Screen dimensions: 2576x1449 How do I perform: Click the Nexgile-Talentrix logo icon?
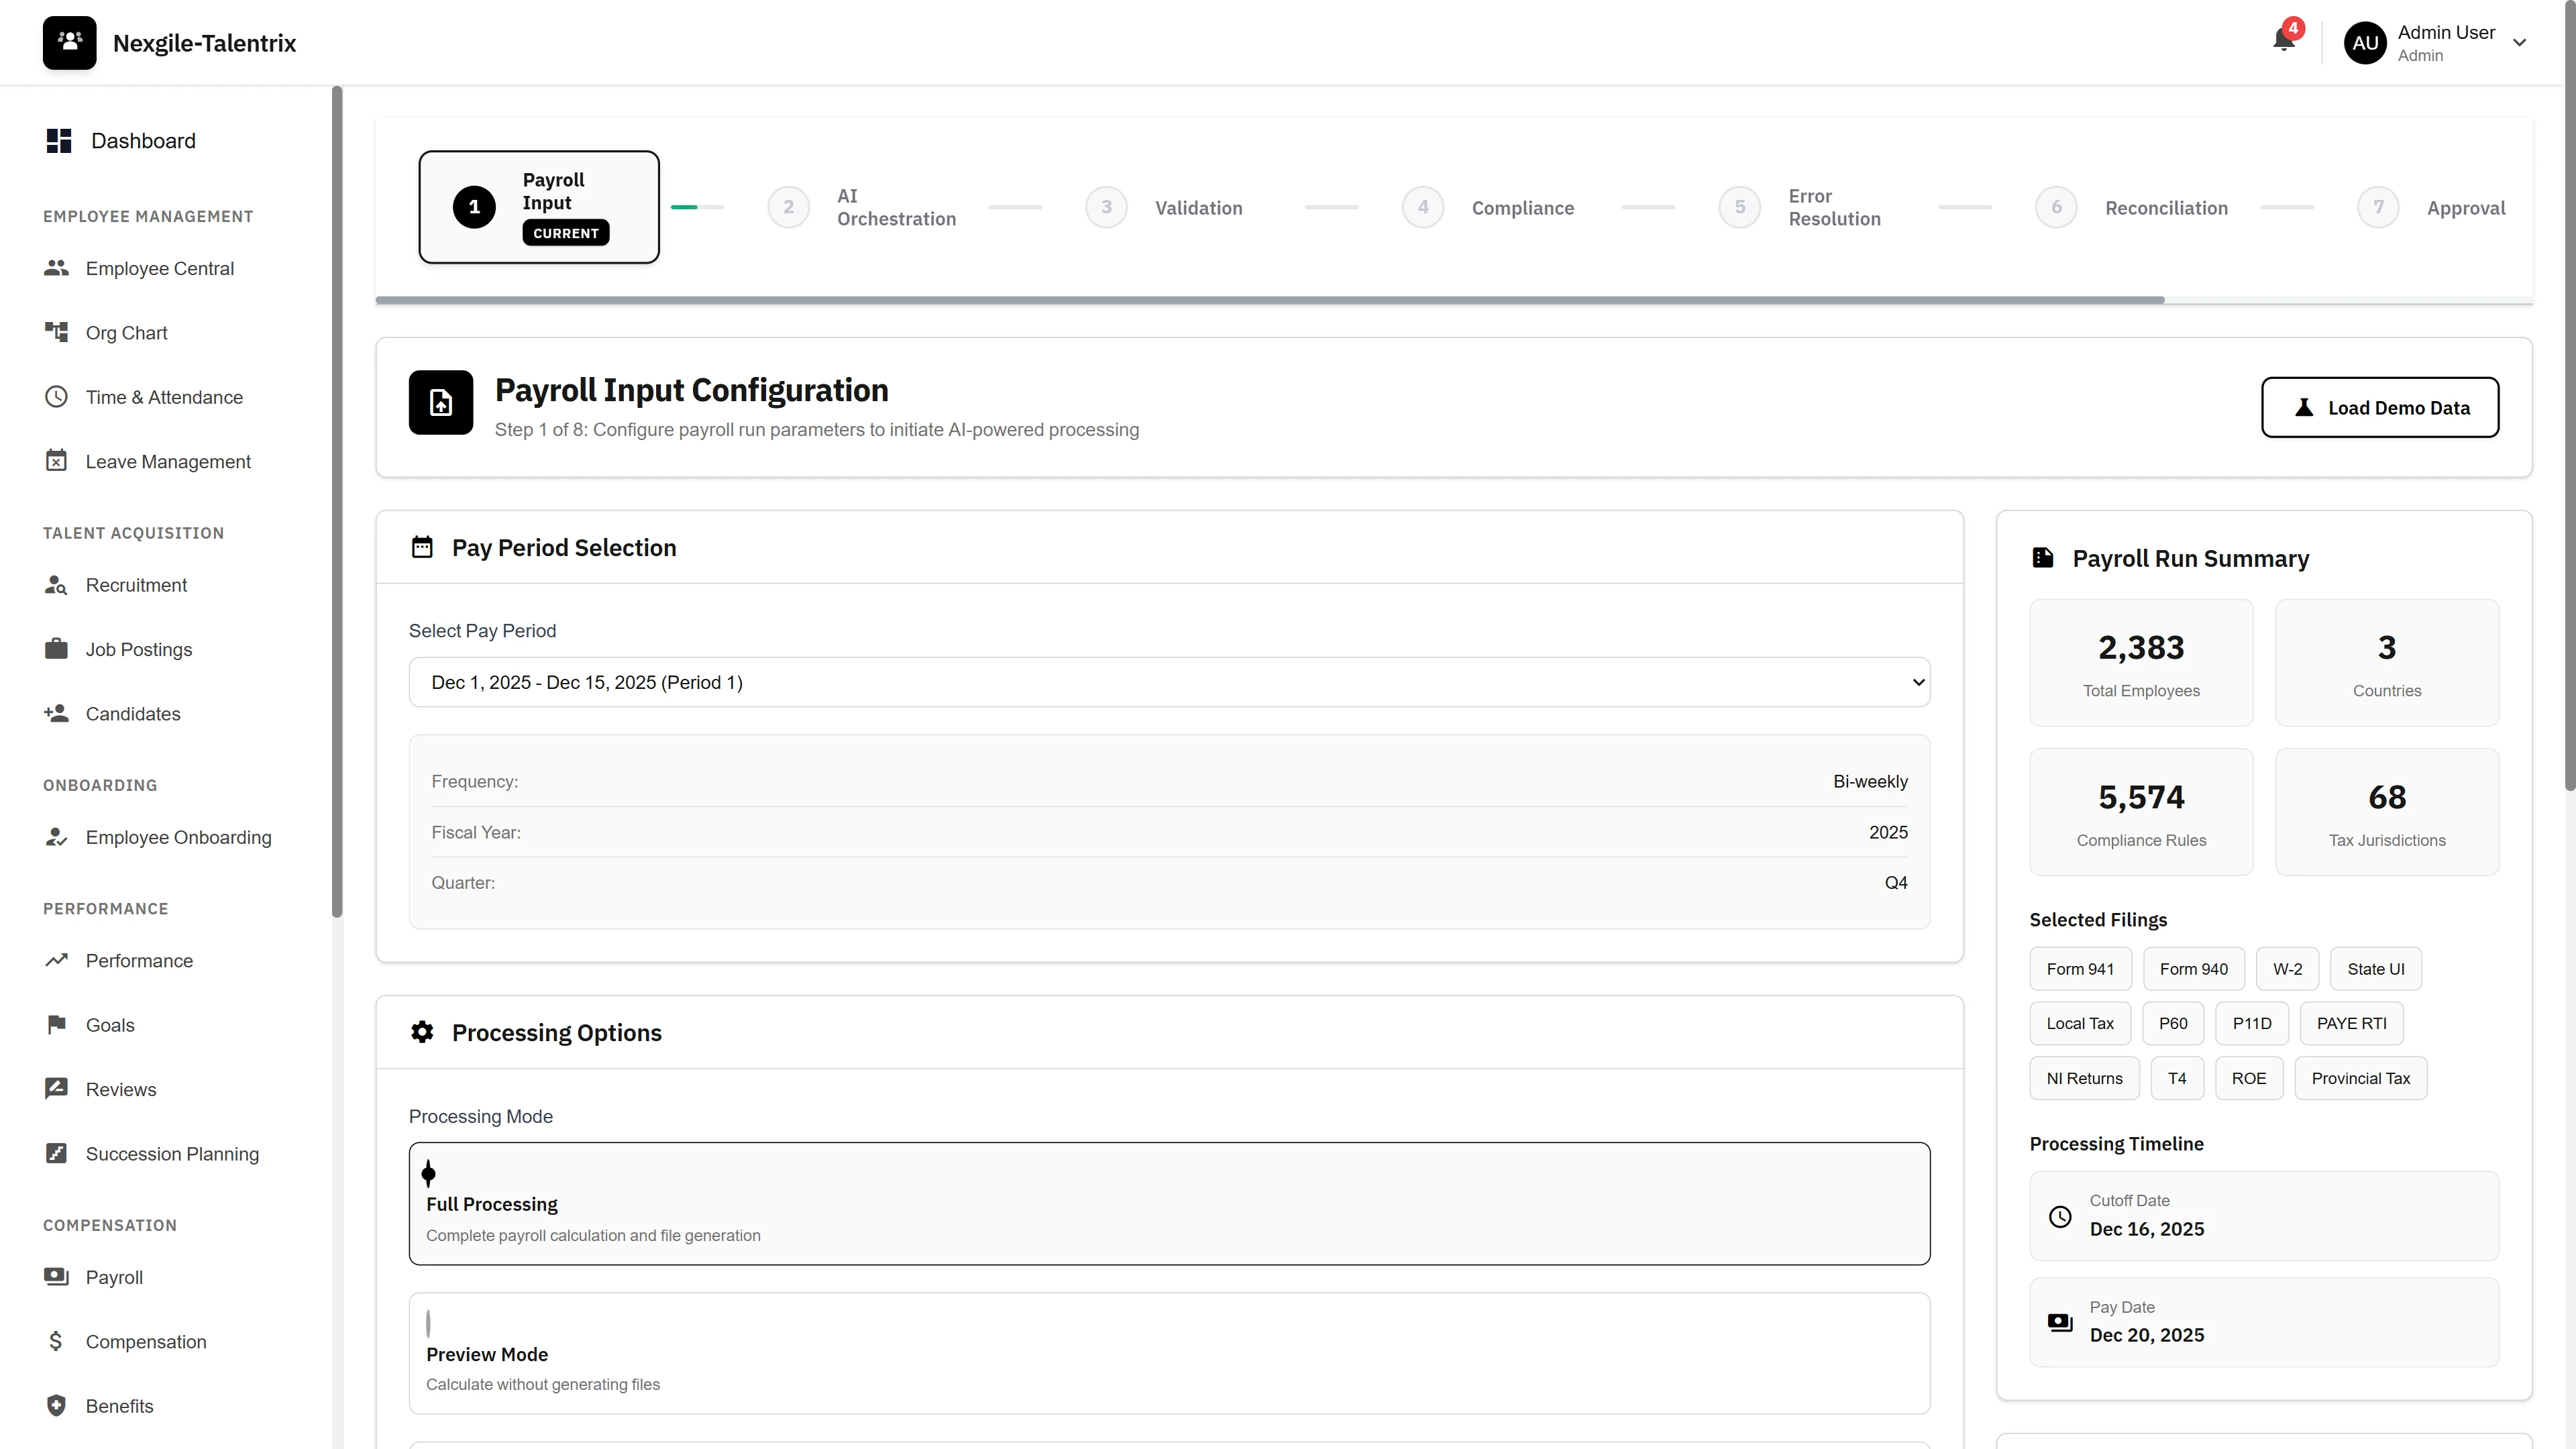pos(69,42)
